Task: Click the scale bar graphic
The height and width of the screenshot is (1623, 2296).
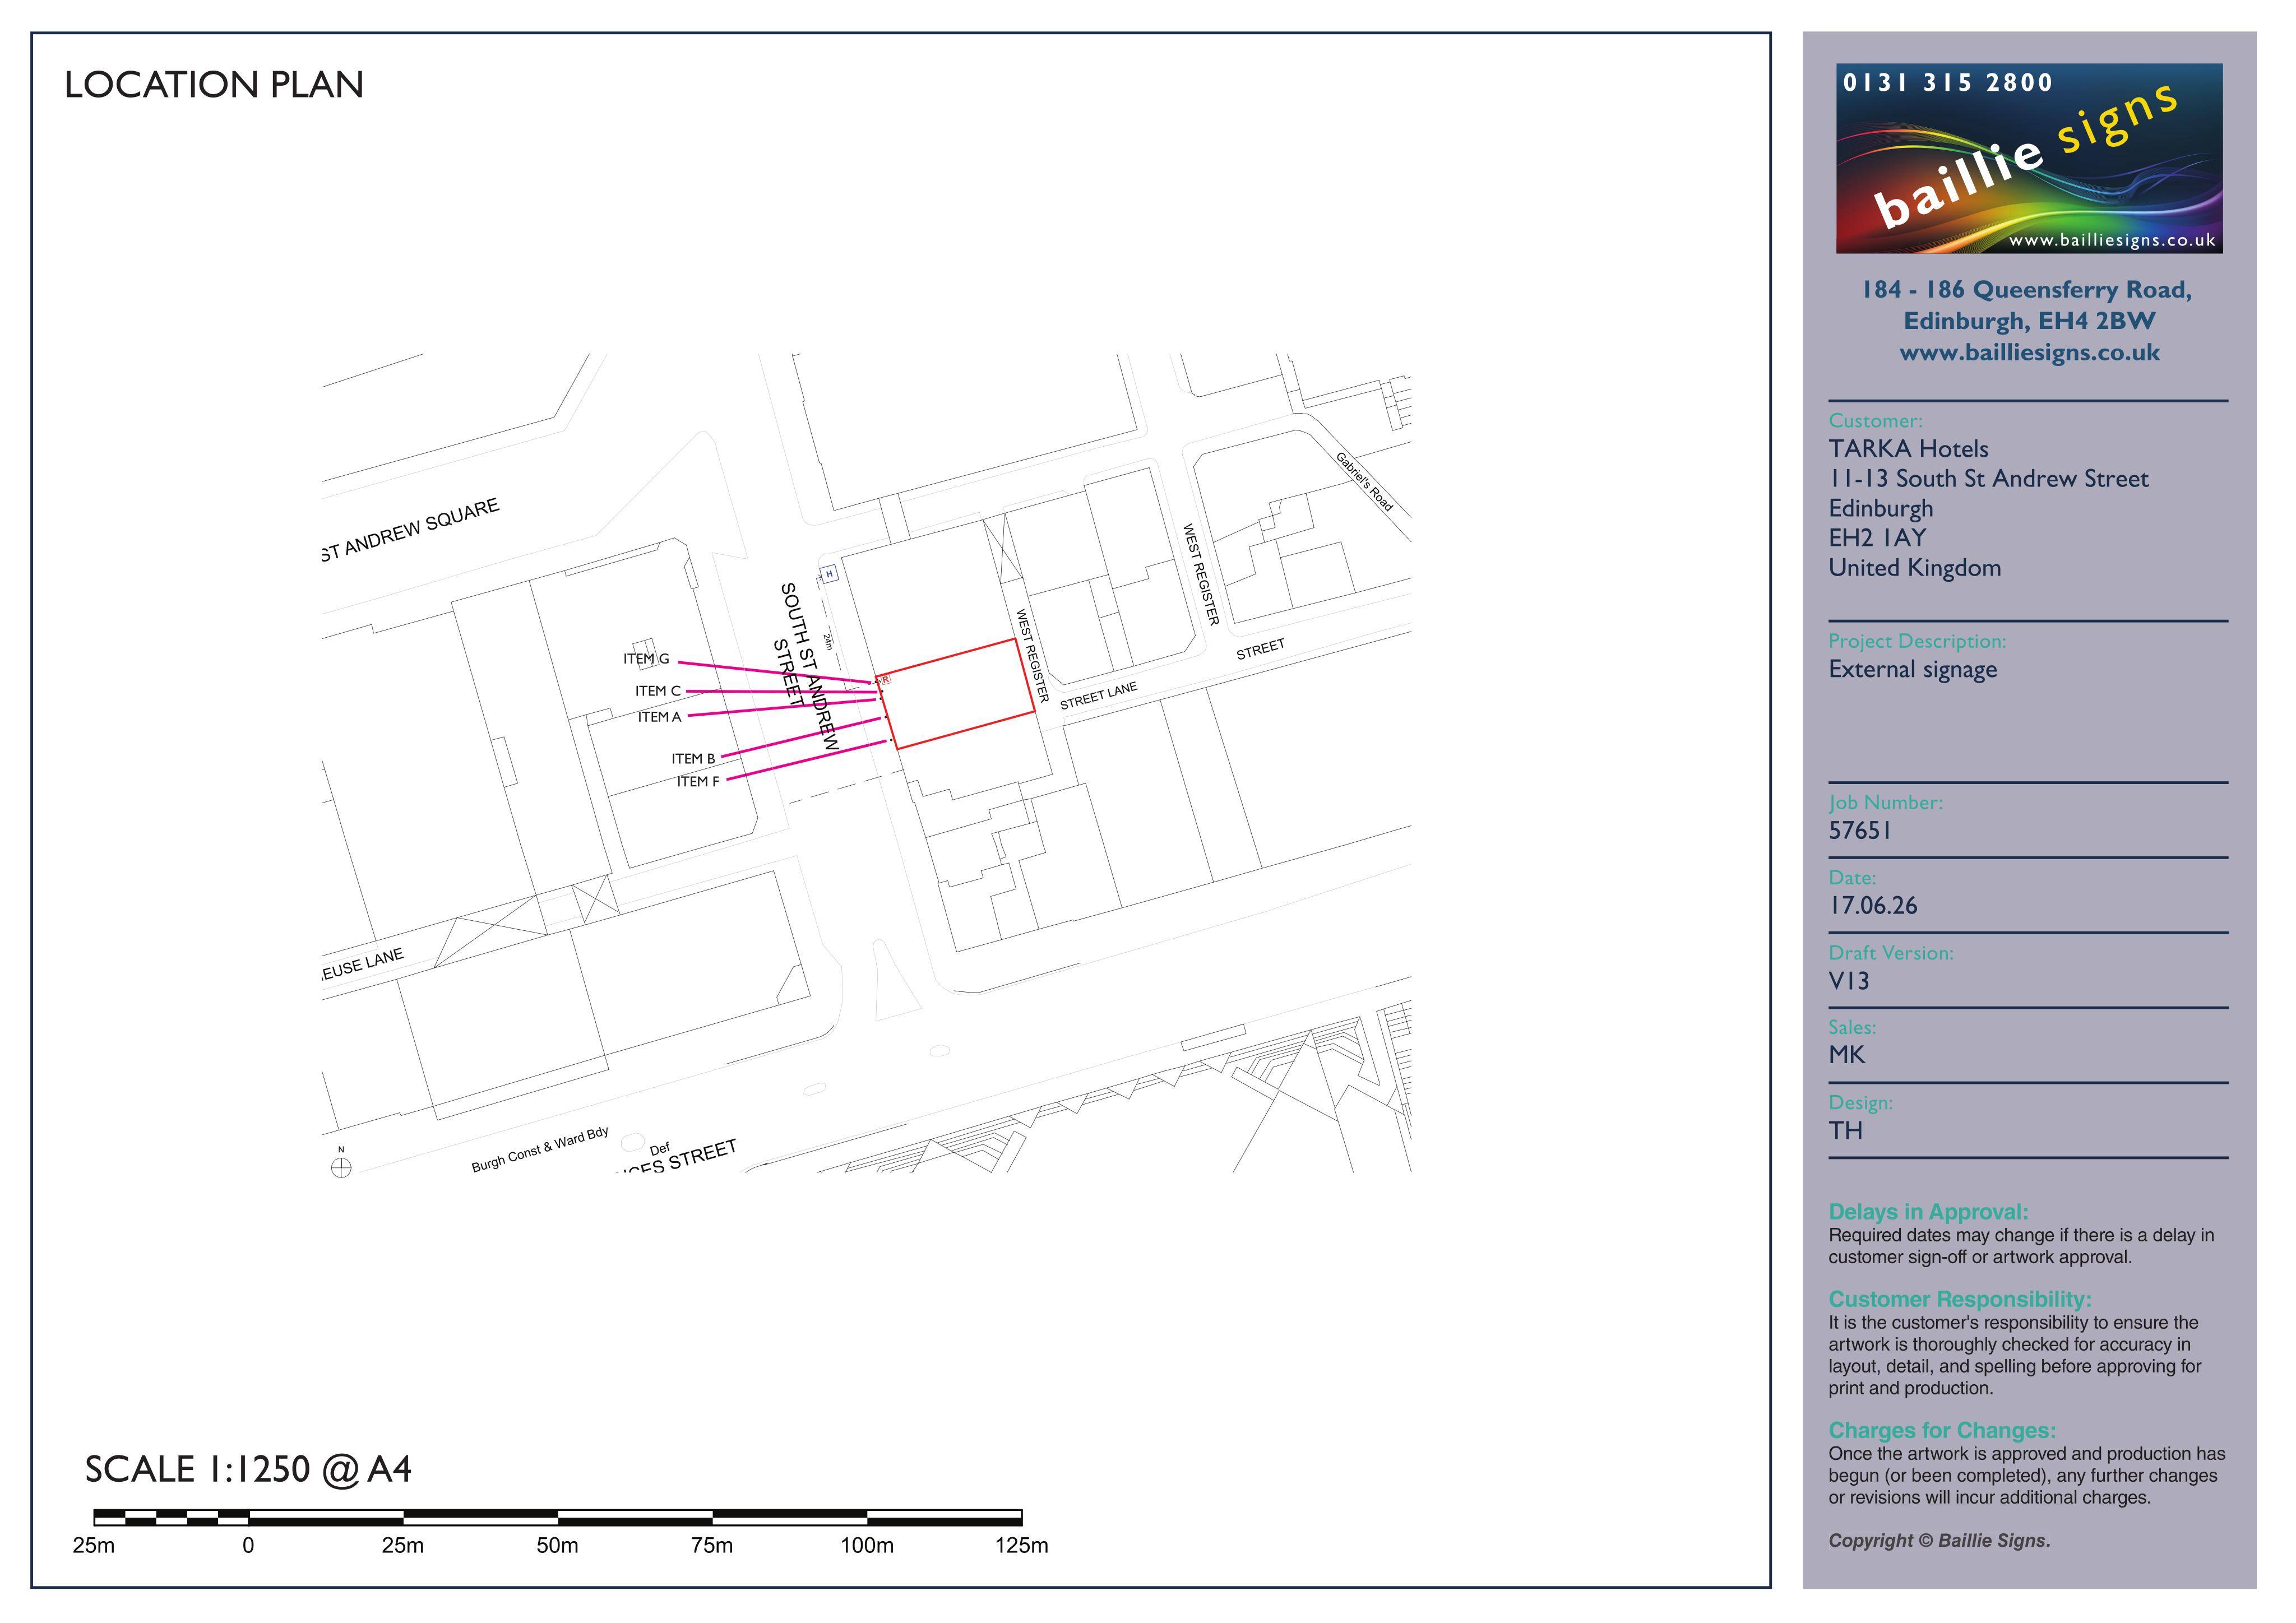Action: pyautogui.click(x=558, y=1517)
